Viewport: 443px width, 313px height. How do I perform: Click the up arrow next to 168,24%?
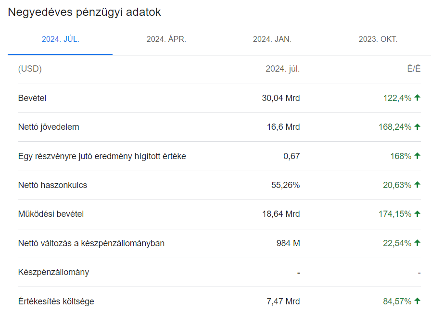click(417, 127)
